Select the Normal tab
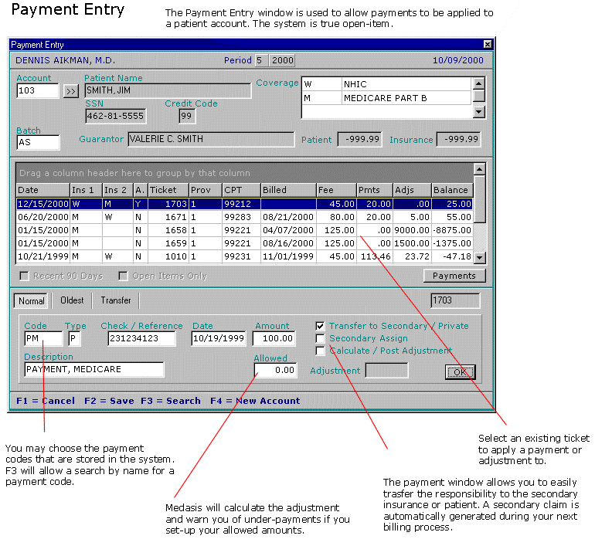 coord(32,300)
